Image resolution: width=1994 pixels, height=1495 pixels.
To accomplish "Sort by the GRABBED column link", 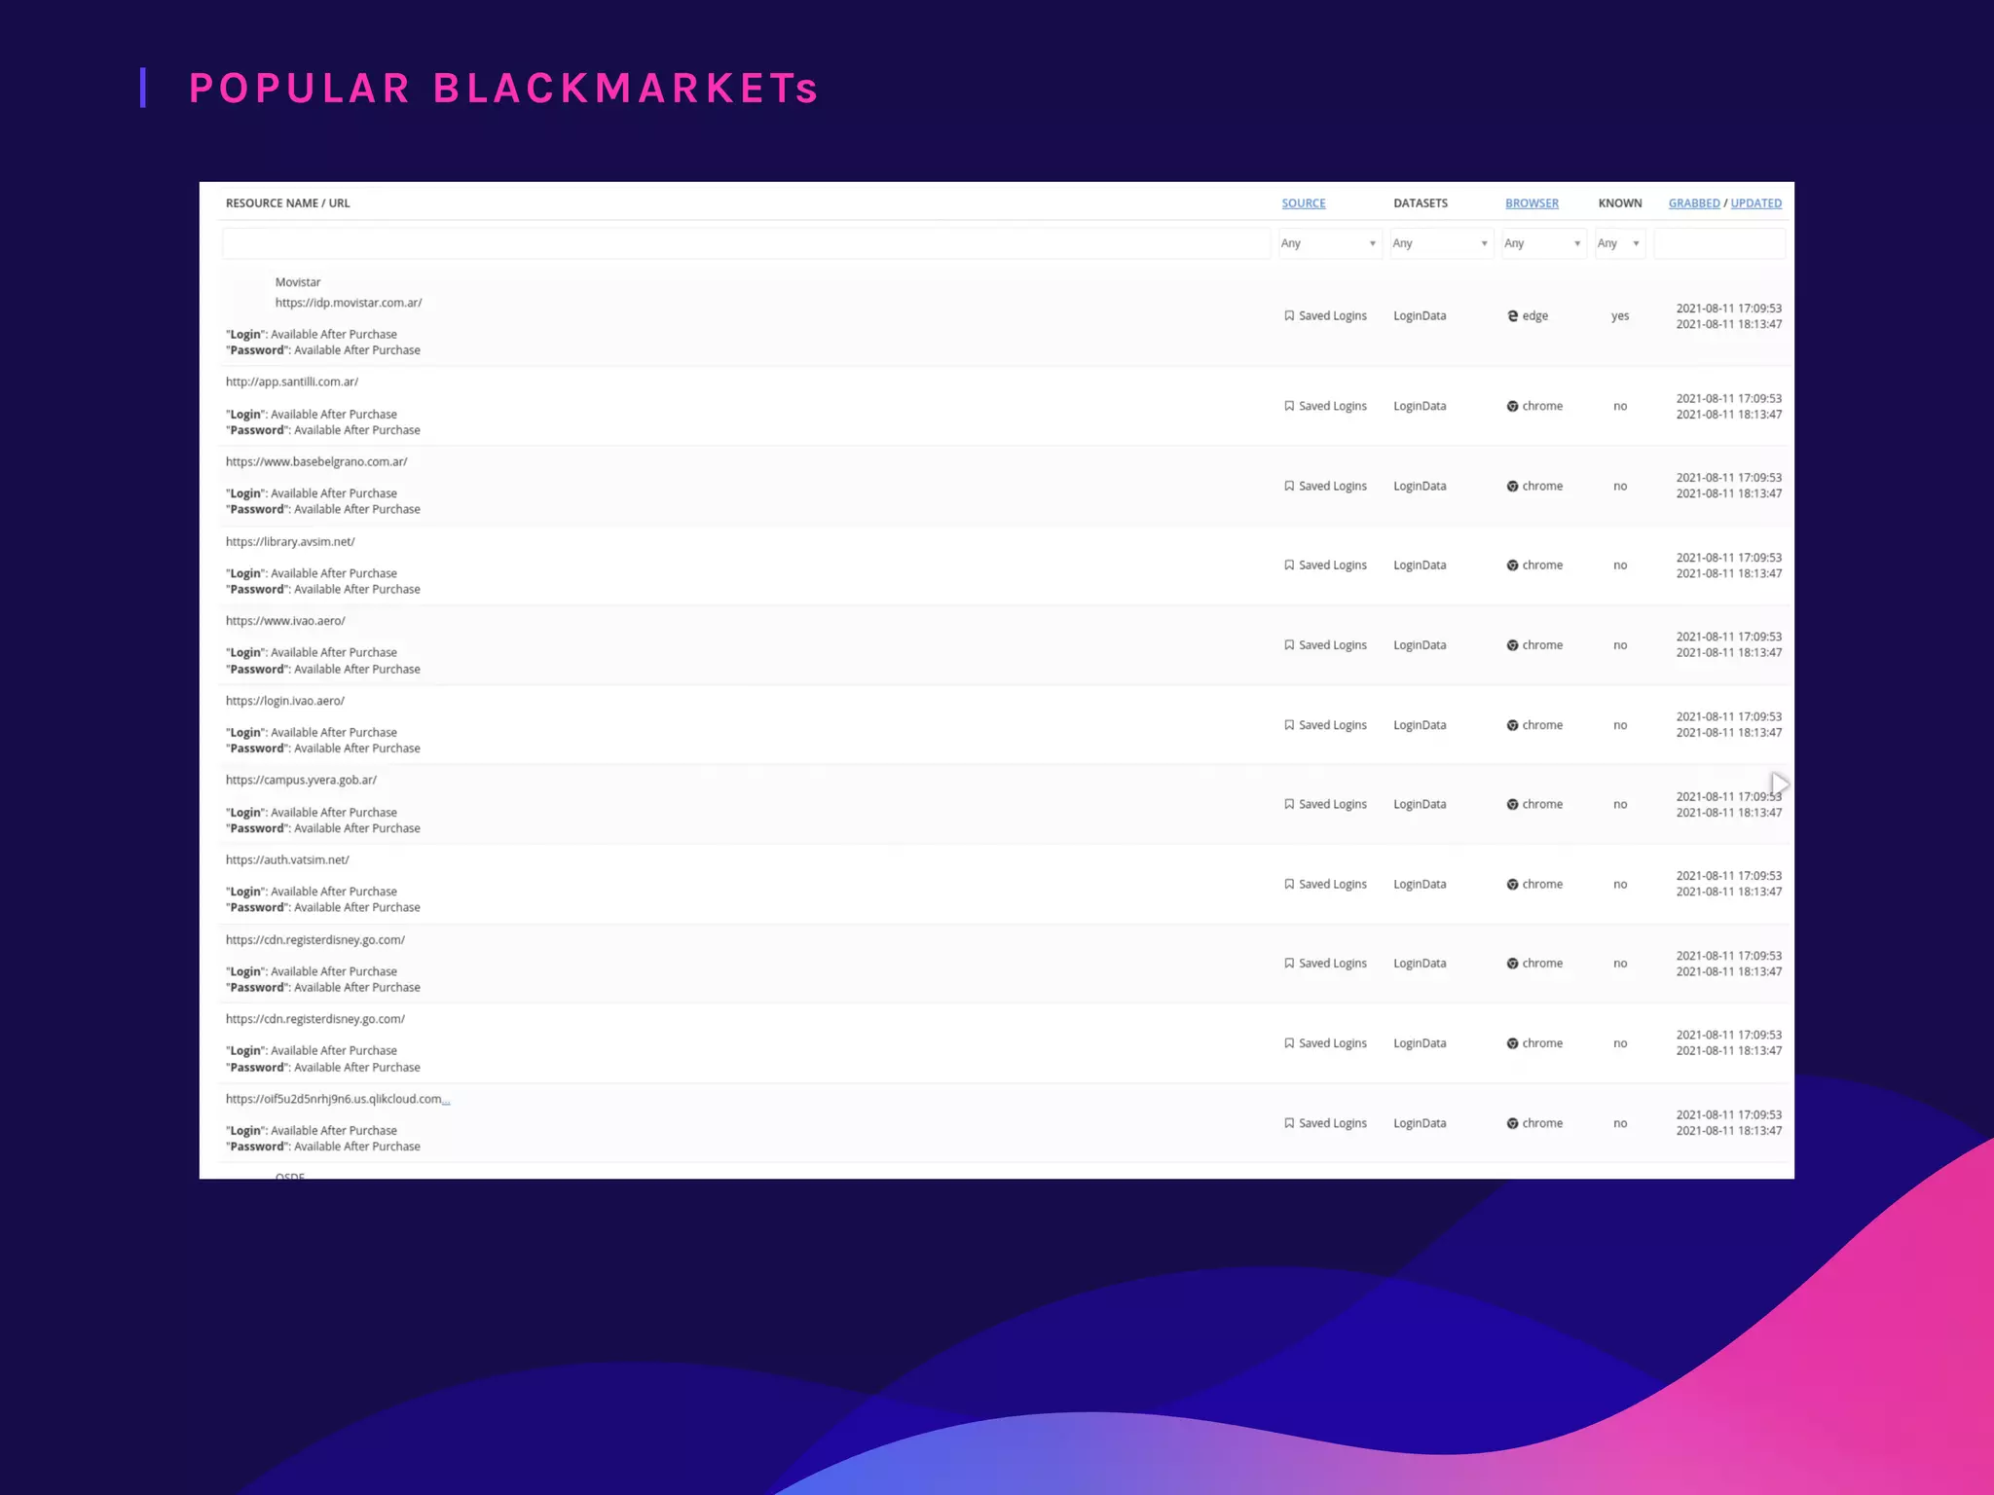I will point(1694,203).
